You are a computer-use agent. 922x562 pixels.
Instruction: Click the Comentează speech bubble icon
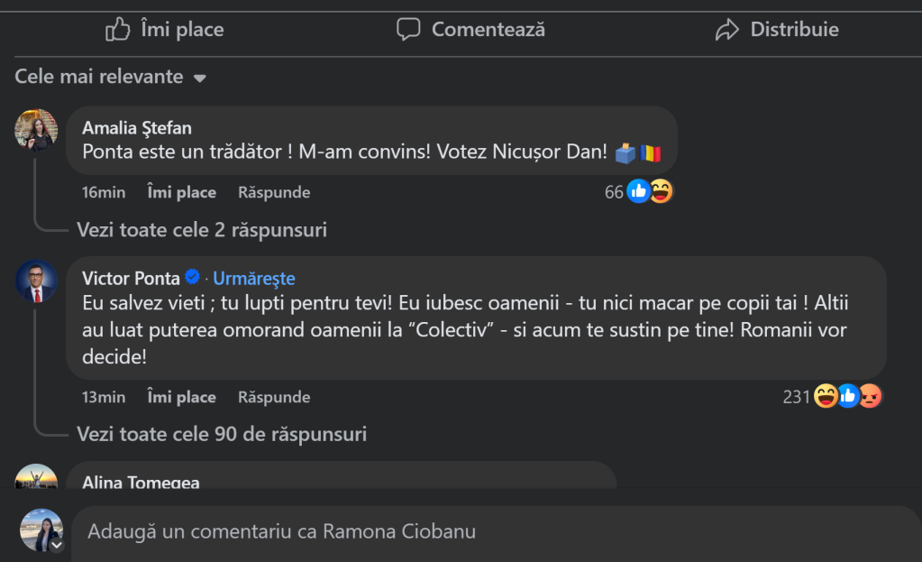[x=408, y=30]
